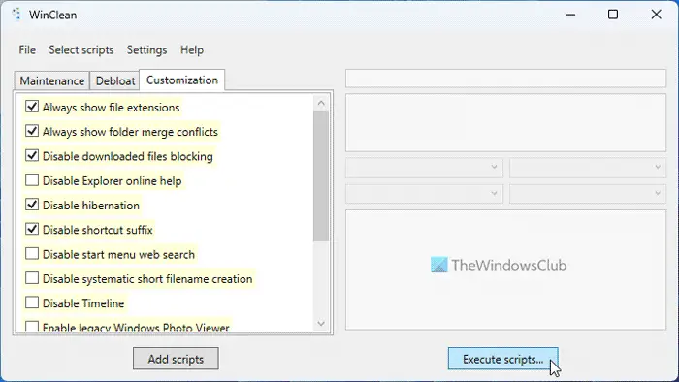Image resolution: width=679 pixels, height=382 pixels.
Task: Click the script list vertical scrollbar thumb
Action: point(321,175)
